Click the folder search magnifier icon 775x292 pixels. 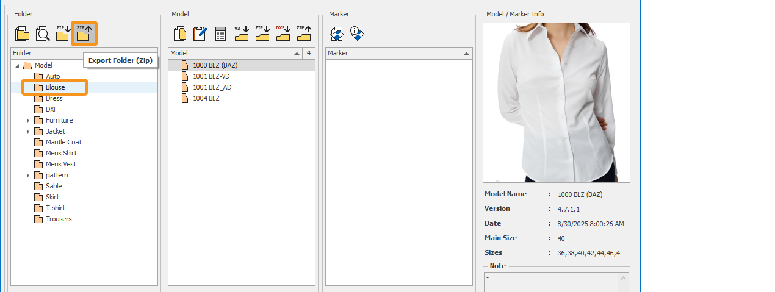[43, 34]
